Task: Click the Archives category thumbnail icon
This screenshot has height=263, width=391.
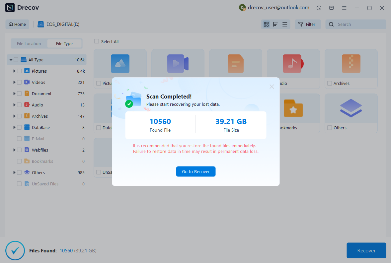Action: [351, 64]
